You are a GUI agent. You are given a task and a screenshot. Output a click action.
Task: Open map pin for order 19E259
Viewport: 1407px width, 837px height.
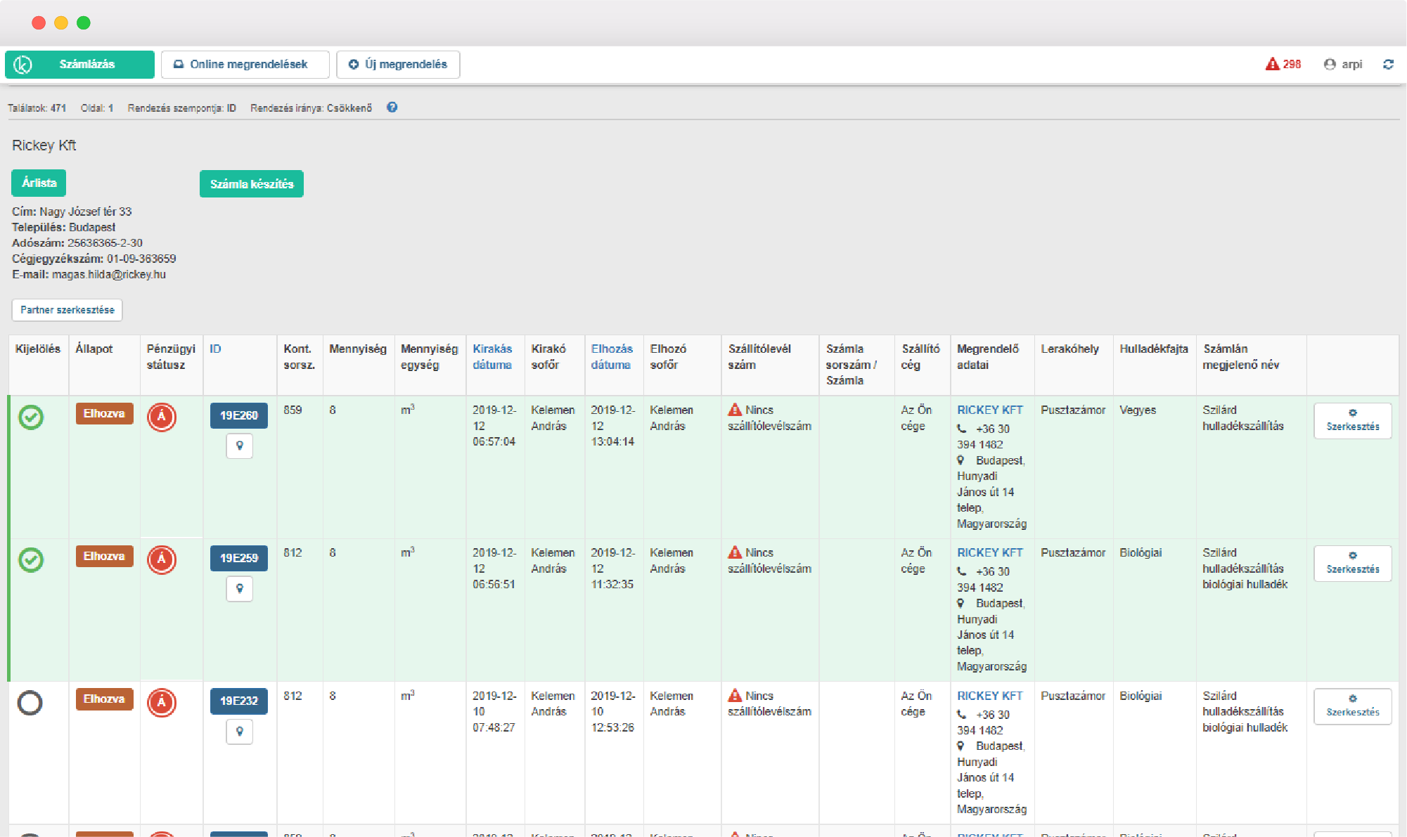(239, 588)
